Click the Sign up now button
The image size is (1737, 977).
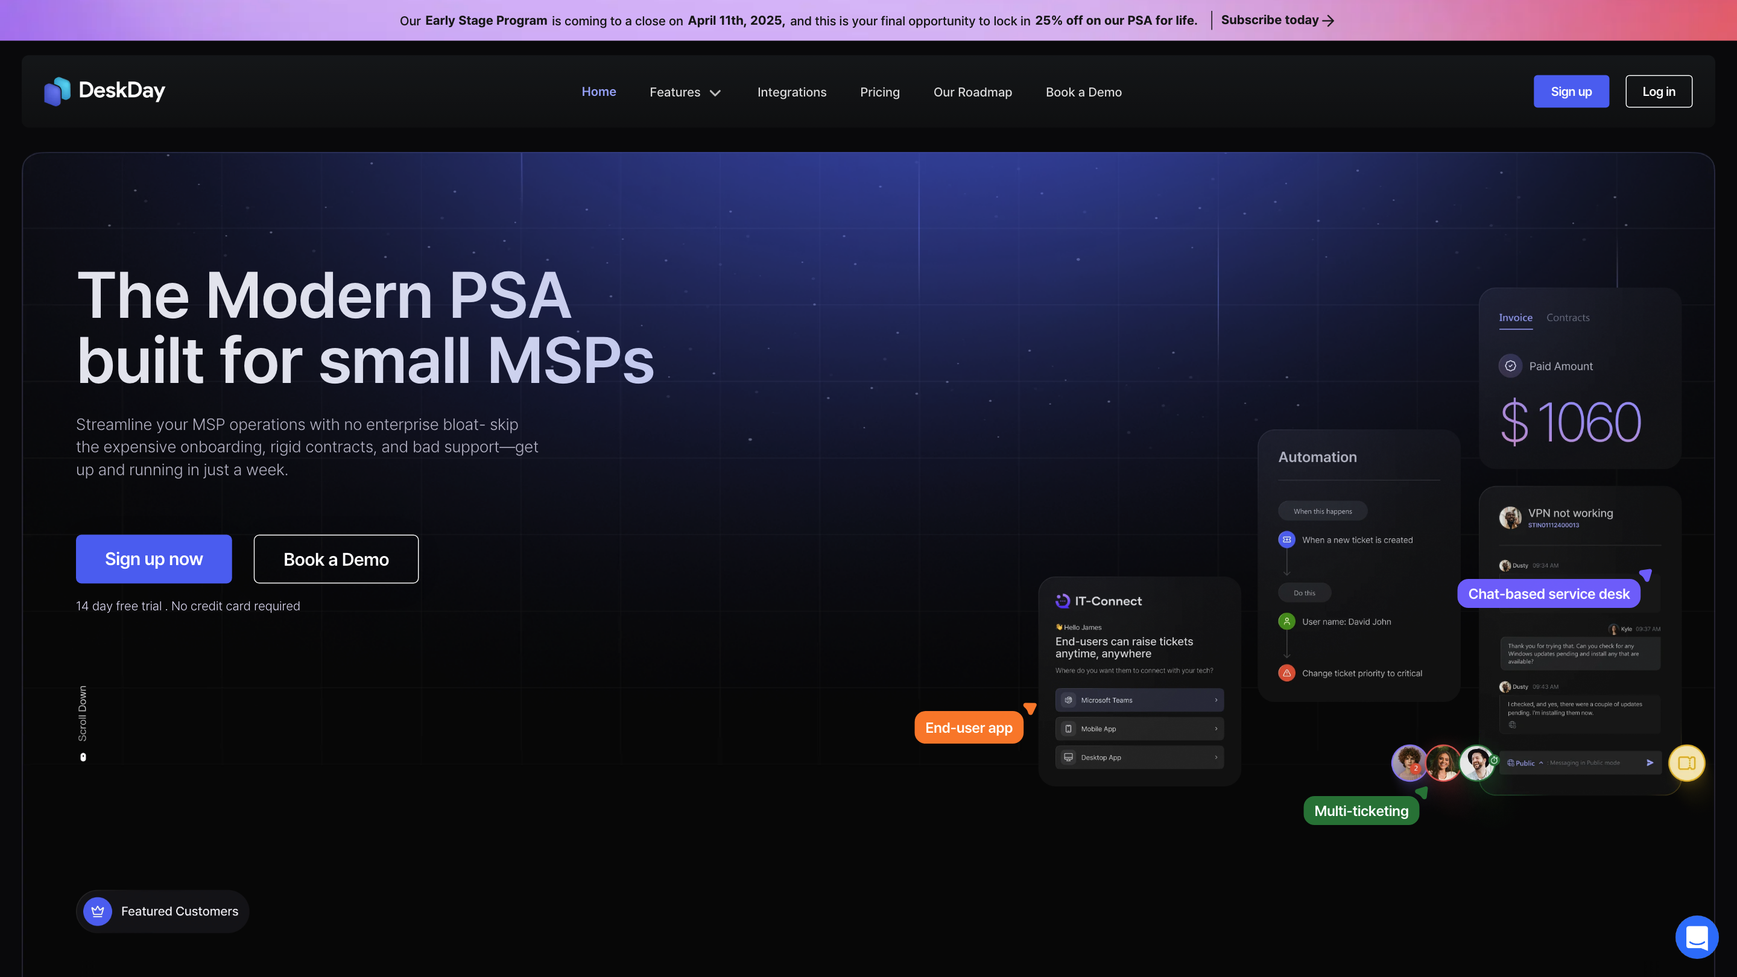tap(154, 559)
